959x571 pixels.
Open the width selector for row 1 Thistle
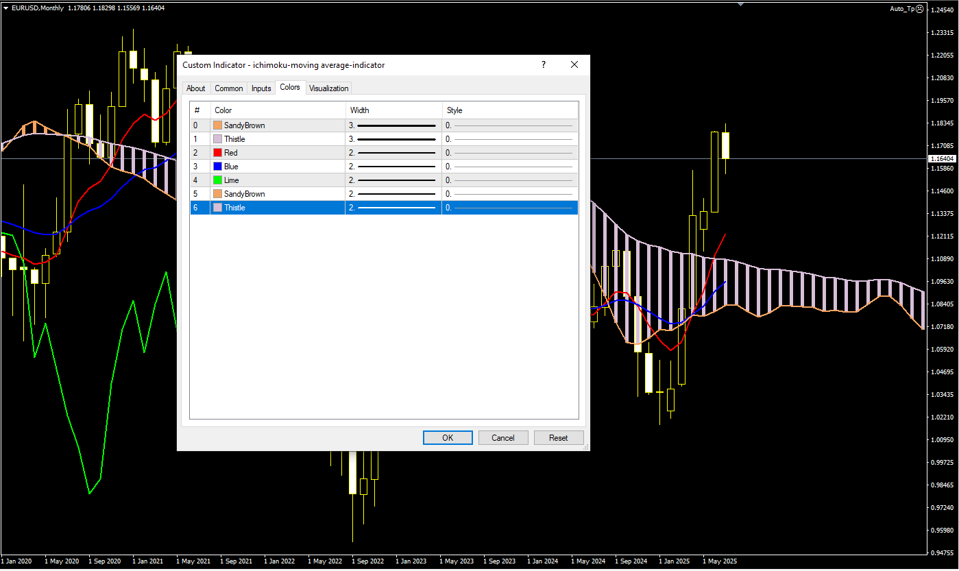click(393, 139)
